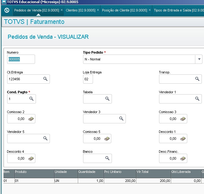Select Prc Unitario cell 200,00
The image size is (204, 194).
(x=120, y=181)
